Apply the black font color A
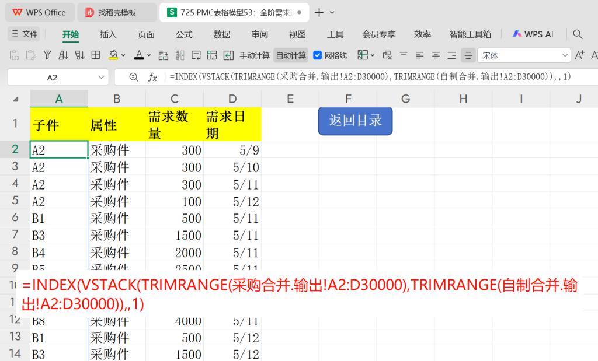Screen dimensions: 598x361 tap(139, 55)
